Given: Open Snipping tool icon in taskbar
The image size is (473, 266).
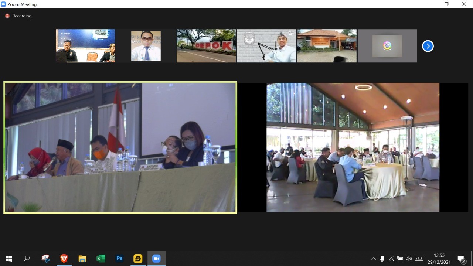Looking at the screenshot, I should click(x=45, y=259).
